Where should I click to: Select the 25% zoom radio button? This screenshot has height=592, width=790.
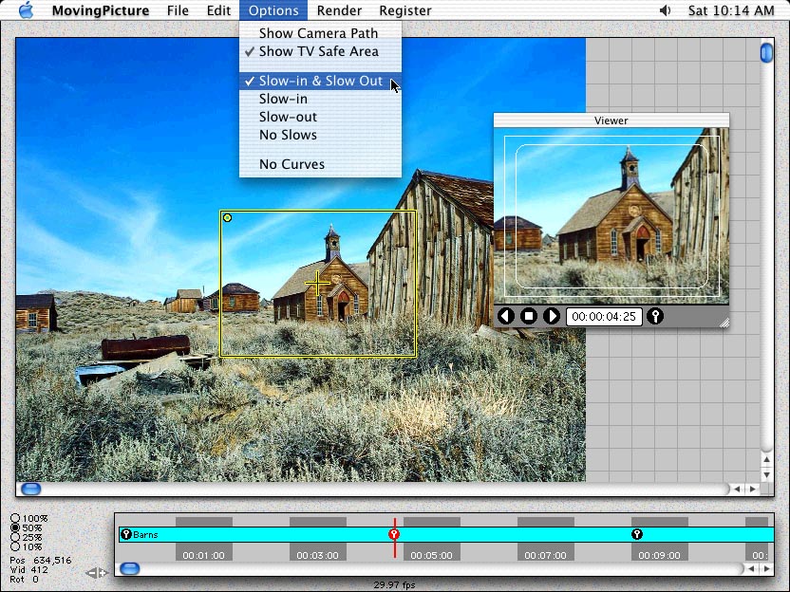[14, 537]
